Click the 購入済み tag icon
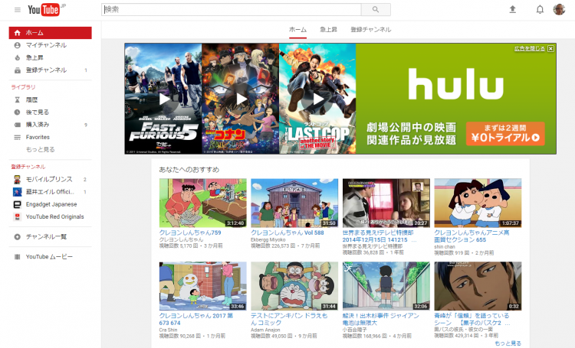 (x=17, y=125)
